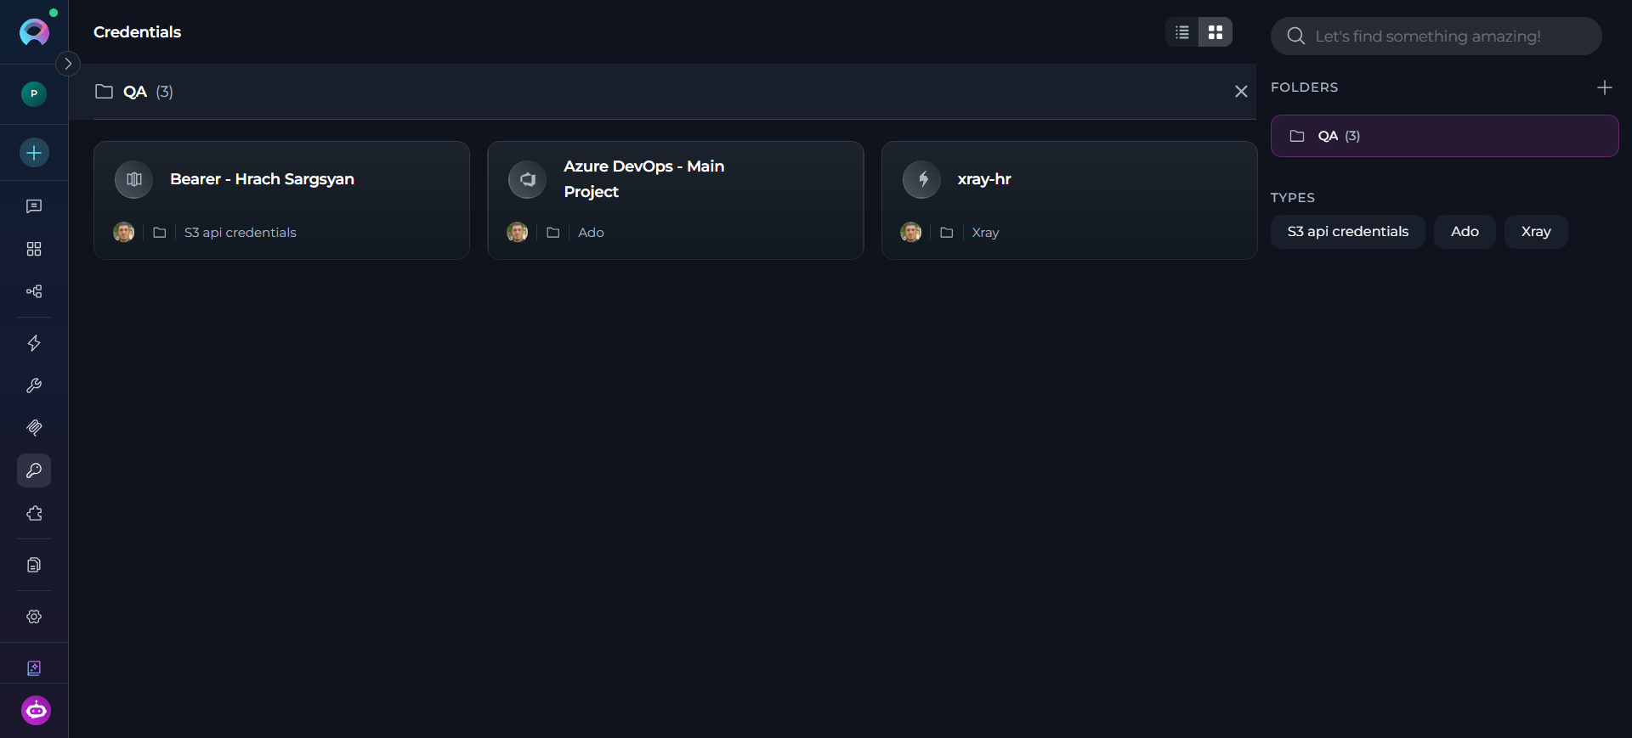Open the lightning bolt icon in sidebar

point(34,343)
